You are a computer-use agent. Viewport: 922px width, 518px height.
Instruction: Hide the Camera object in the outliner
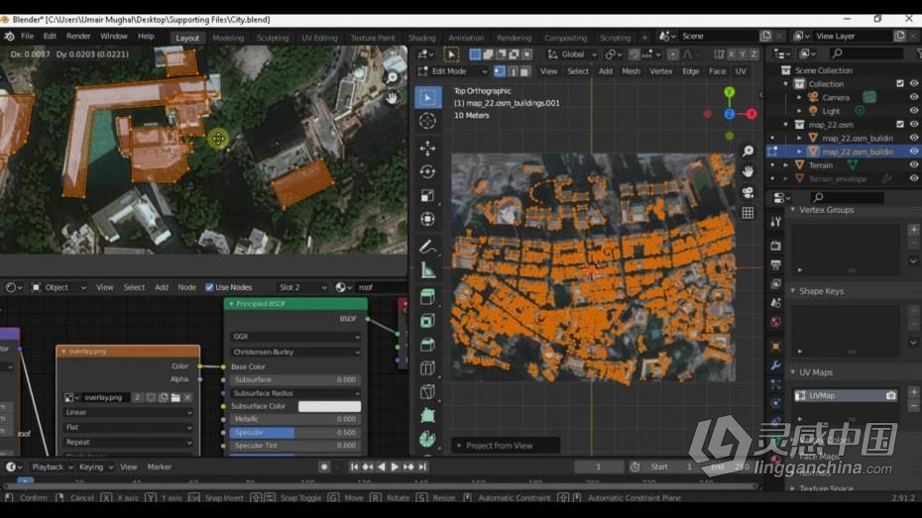point(914,97)
